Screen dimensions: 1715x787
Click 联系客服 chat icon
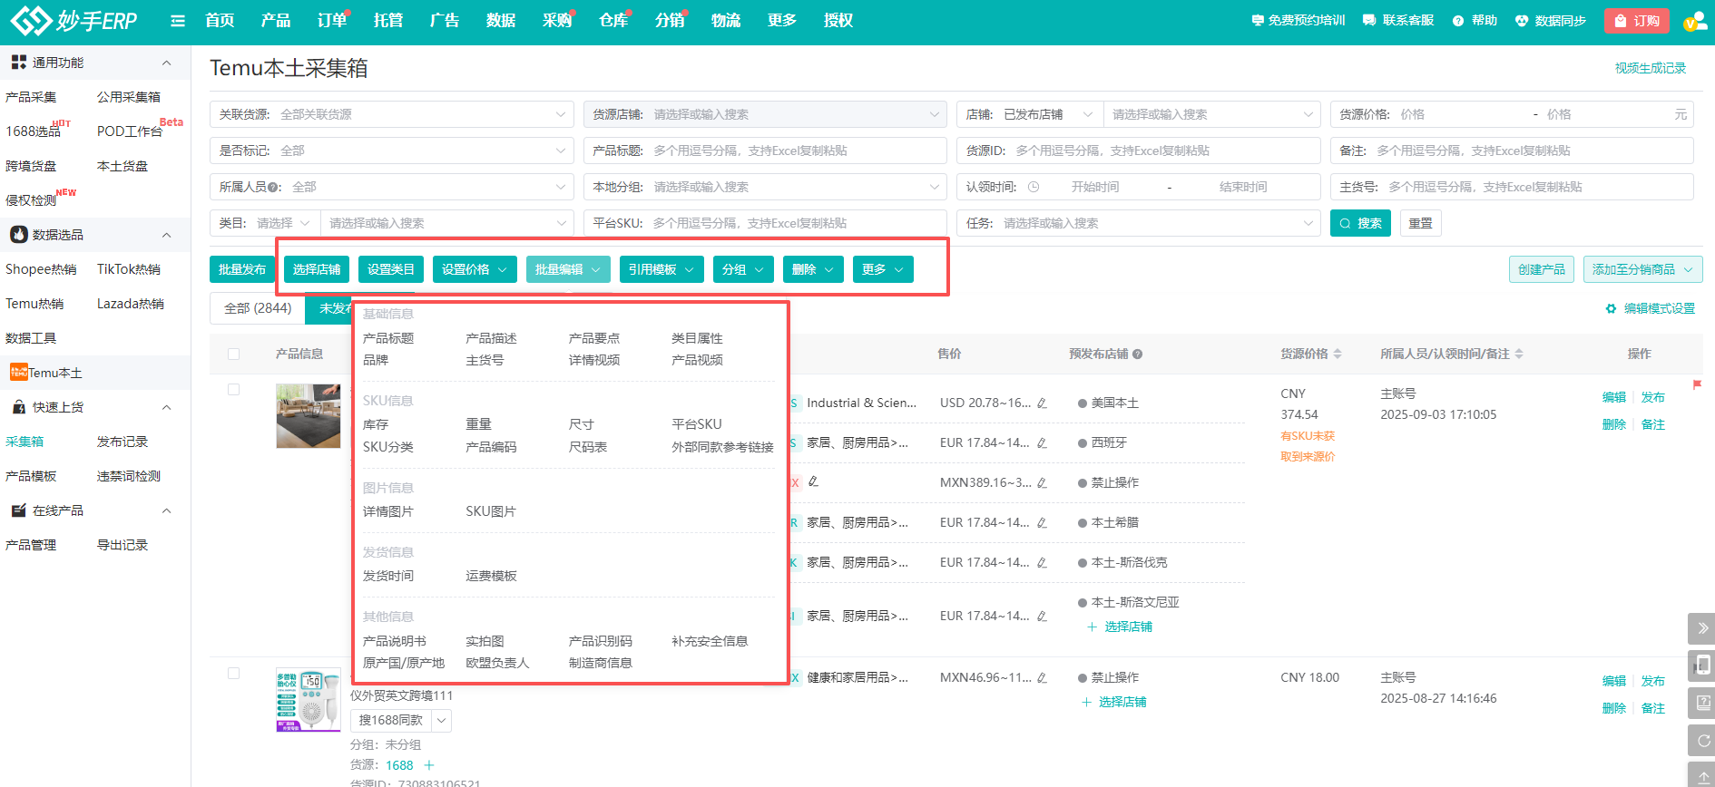1369,20
